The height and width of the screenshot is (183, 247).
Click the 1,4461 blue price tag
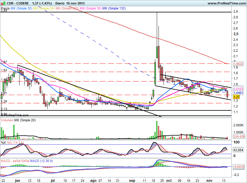pyautogui.click(x=238, y=92)
